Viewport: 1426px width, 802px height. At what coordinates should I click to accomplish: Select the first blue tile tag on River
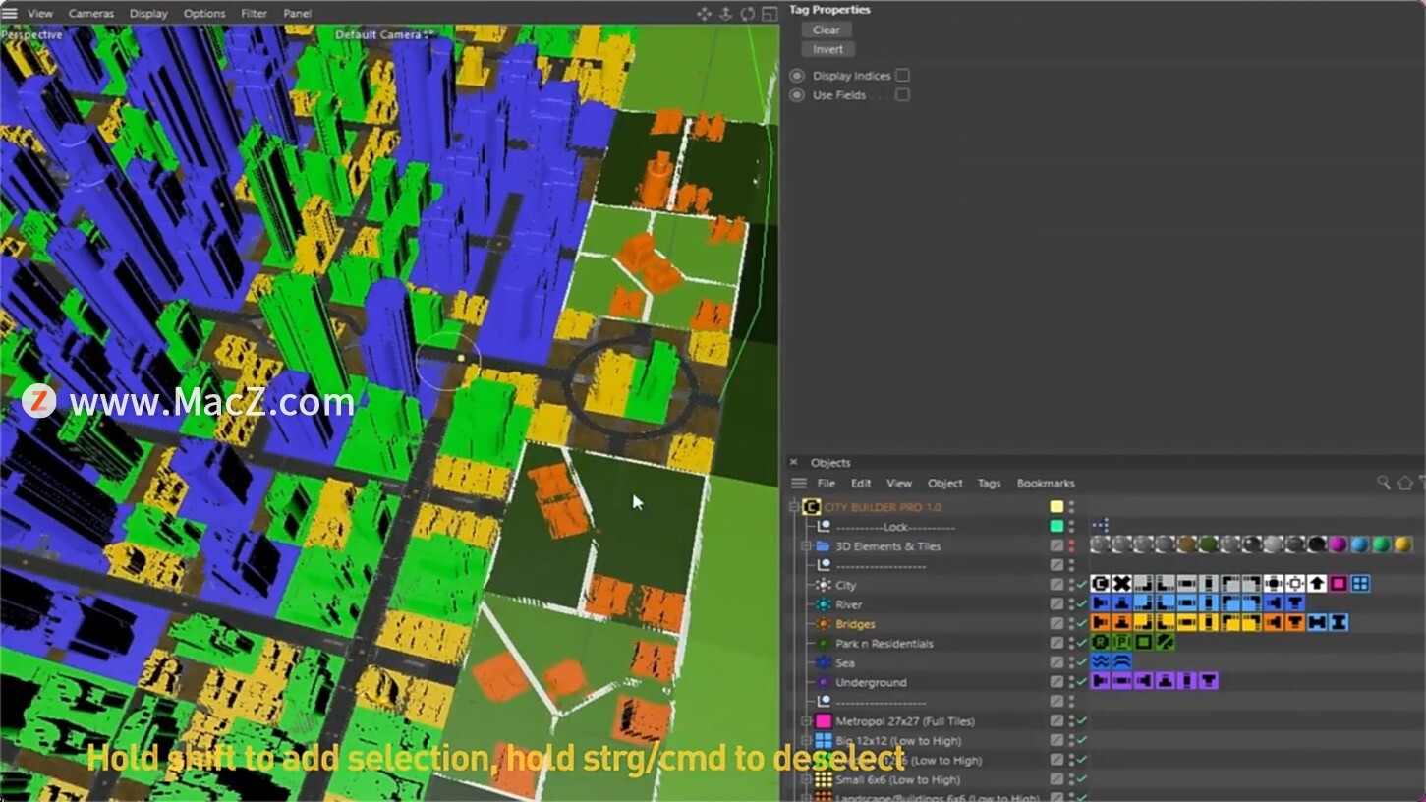coord(1102,603)
